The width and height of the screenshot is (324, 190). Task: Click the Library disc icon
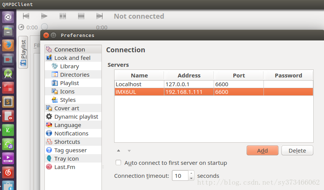(x=55, y=66)
